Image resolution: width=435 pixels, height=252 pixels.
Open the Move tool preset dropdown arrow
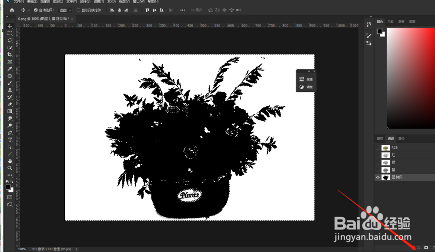coord(29,10)
